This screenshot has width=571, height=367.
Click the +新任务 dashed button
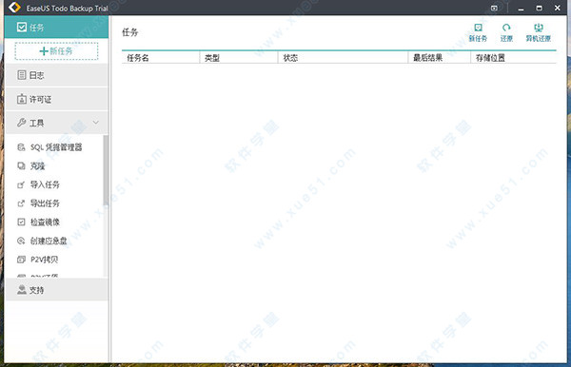pyautogui.click(x=56, y=51)
